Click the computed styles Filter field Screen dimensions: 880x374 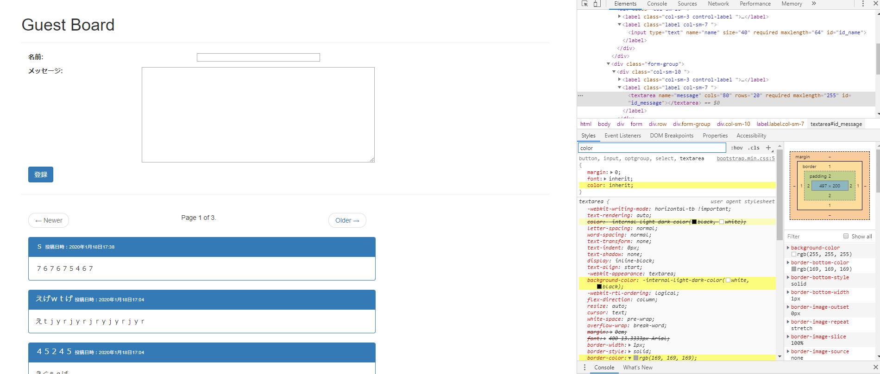point(813,236)
